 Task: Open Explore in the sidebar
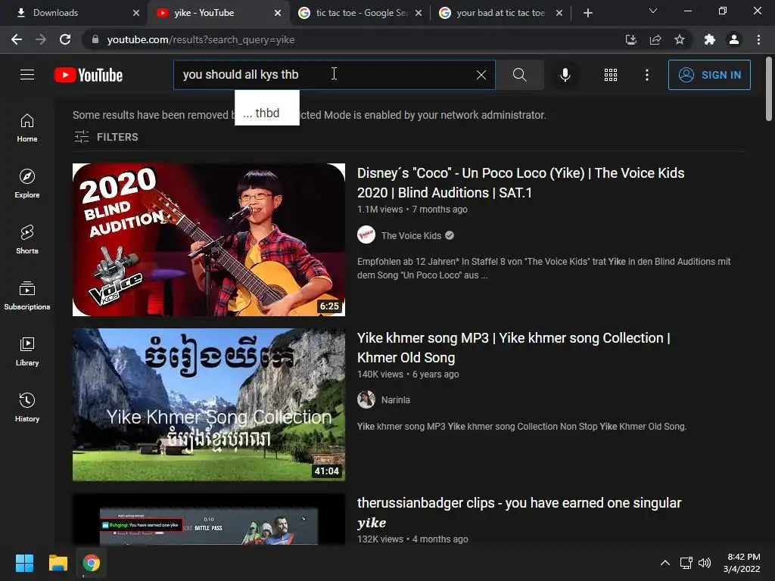[x=27, y=184]
